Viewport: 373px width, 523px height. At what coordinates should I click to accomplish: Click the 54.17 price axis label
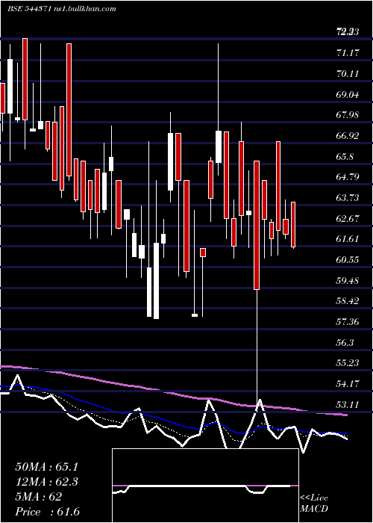[x=348, y=383]
